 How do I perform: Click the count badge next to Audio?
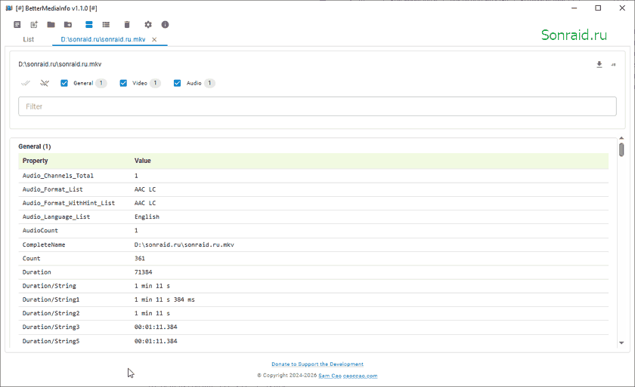click(x=209, y=83)
